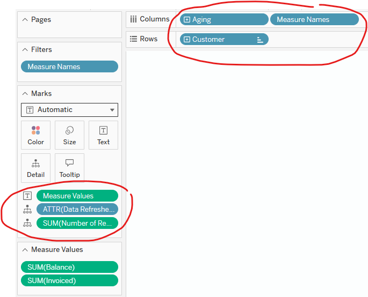Click the Tooltip marks card icon
The image size is (368, 297).
(x=69, y=164)
